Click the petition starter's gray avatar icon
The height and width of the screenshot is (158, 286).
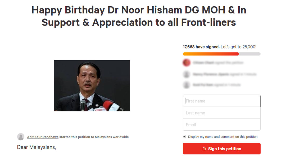21,137
